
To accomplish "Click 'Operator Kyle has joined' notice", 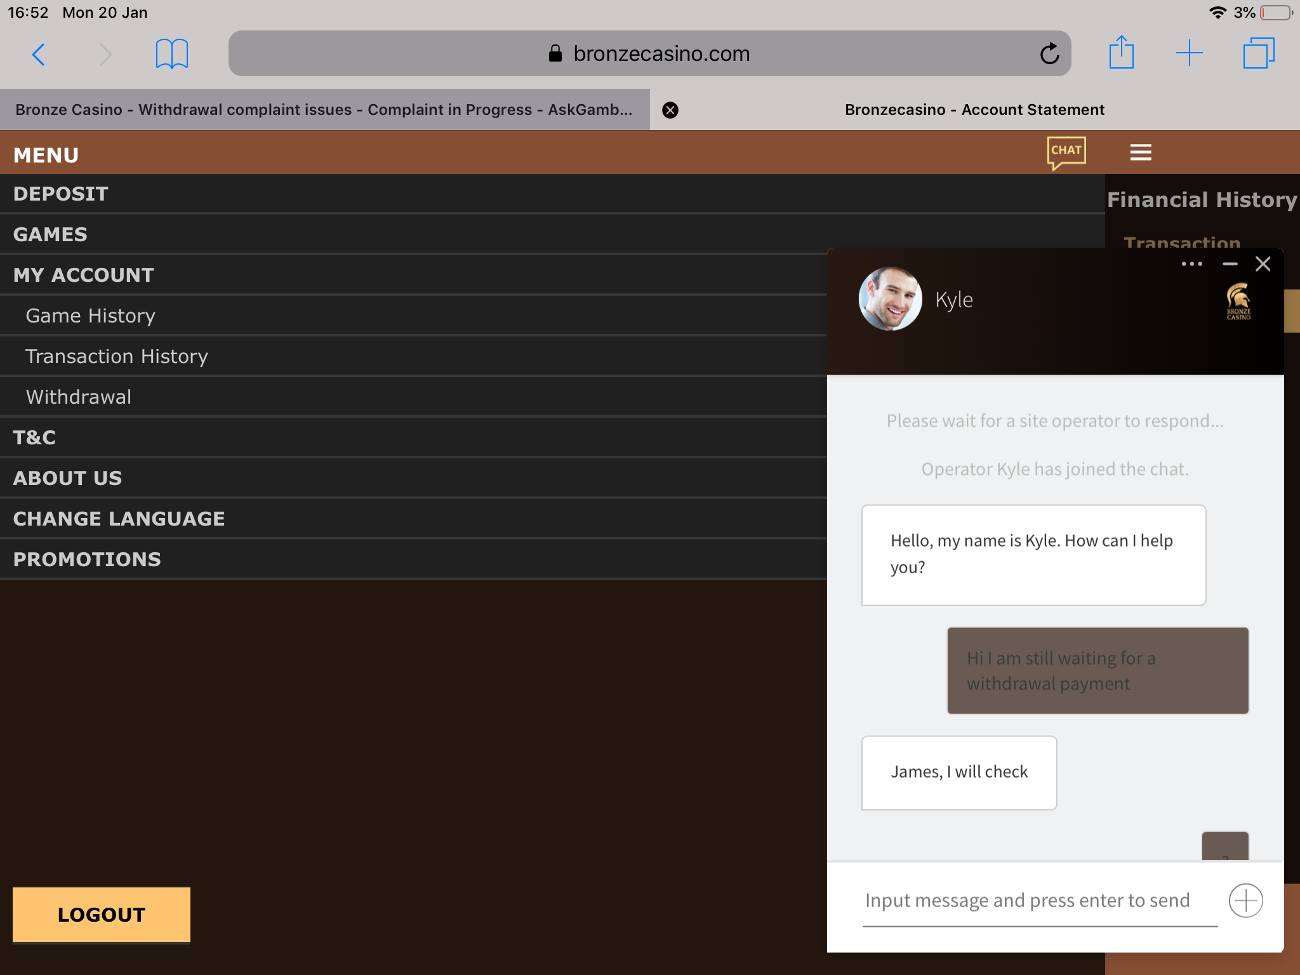I will pos(1055,469).
